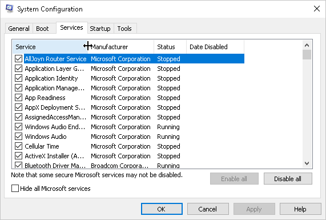326x220 pixels.
Task: Select the ActiveX Installer (A... service name
Action: click(x=54, y=156)
